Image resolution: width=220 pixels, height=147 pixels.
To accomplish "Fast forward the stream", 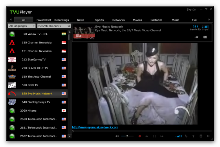I will pyautogui.click(x=162, y=136).
